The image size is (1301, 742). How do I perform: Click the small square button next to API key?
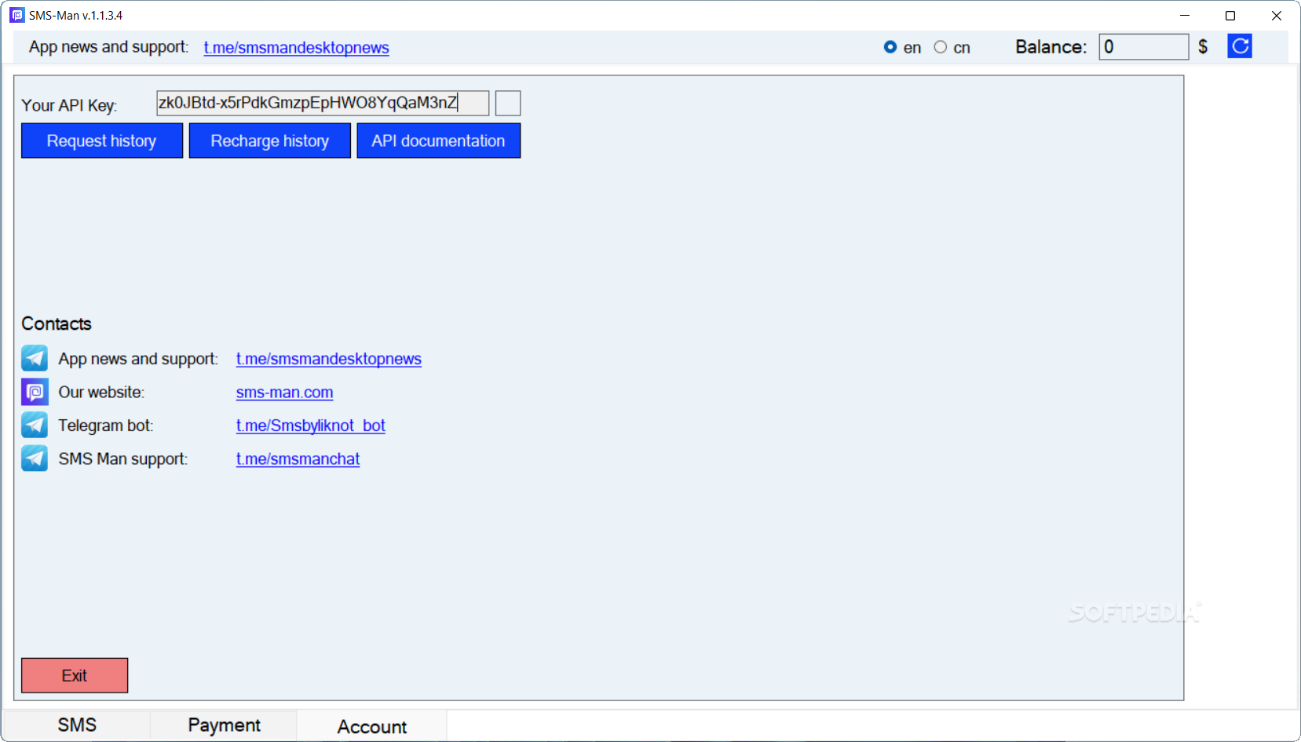coord(508,103)
